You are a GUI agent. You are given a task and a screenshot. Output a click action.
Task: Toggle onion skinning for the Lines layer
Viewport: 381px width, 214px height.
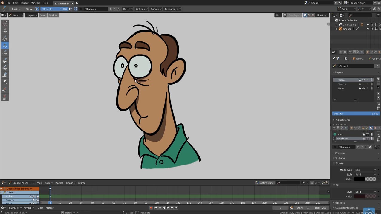pyautogui.click(x=371, y=88)
